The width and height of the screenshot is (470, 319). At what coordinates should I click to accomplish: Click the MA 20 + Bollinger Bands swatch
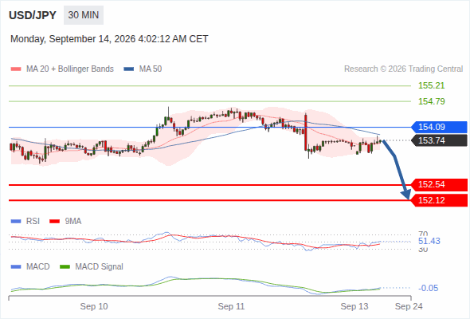click(x=16, y=69)
